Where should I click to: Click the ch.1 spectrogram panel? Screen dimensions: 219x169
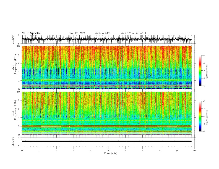(x=106, y=67)
